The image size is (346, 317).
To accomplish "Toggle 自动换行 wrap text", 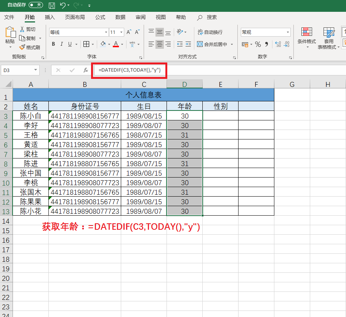I will click(x=210, y=32).
